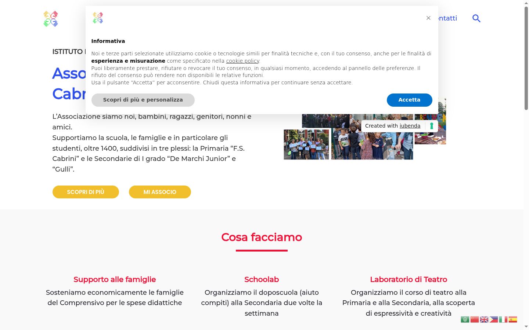The width and height of the screenshot is (529, 330).
Task: Click the scrollbar up arrow
Action: click(x=526, y=3)
